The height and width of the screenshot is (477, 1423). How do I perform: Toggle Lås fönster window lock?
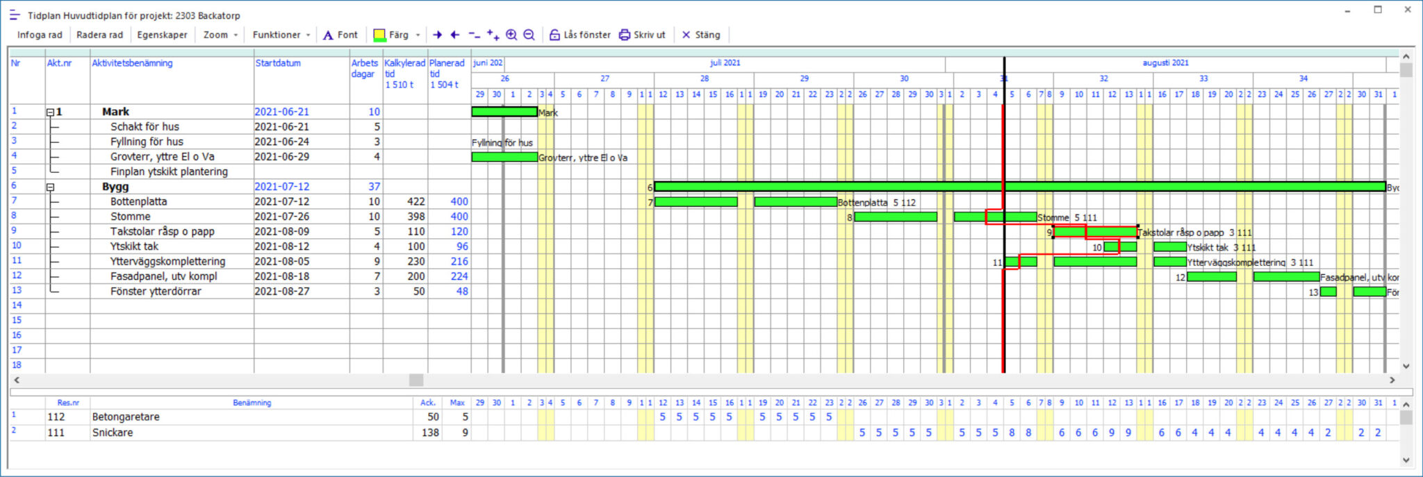579,35
